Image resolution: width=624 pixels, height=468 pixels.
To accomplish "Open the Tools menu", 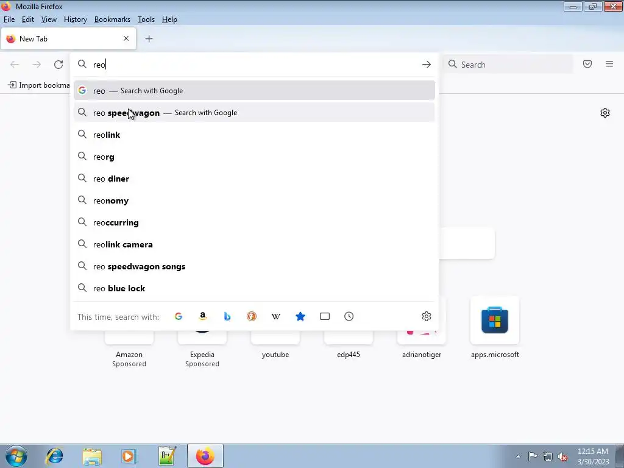I will tap(146, 19).
